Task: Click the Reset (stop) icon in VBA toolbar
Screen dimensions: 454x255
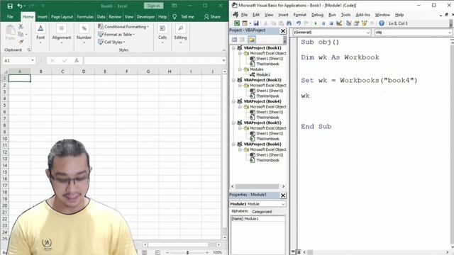Action: [x=331, y=23]
